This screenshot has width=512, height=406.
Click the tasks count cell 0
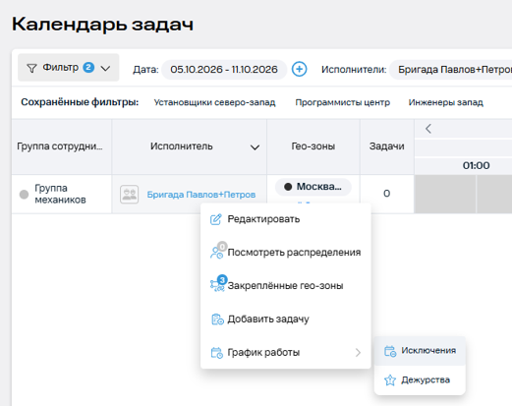(386, 194)
